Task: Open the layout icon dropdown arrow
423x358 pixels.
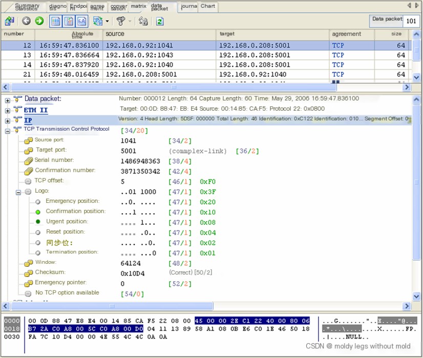Action: tap(107, 21)
